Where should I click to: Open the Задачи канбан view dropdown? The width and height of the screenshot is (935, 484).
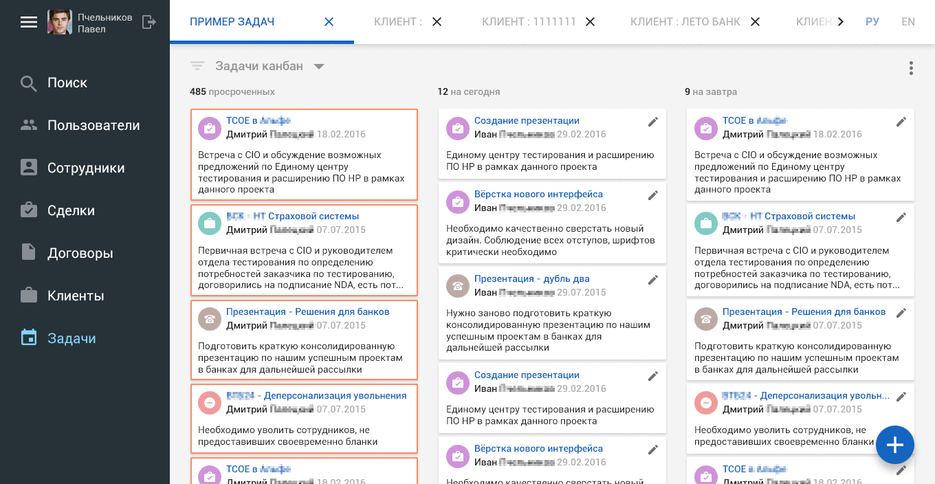click(319, 66)
